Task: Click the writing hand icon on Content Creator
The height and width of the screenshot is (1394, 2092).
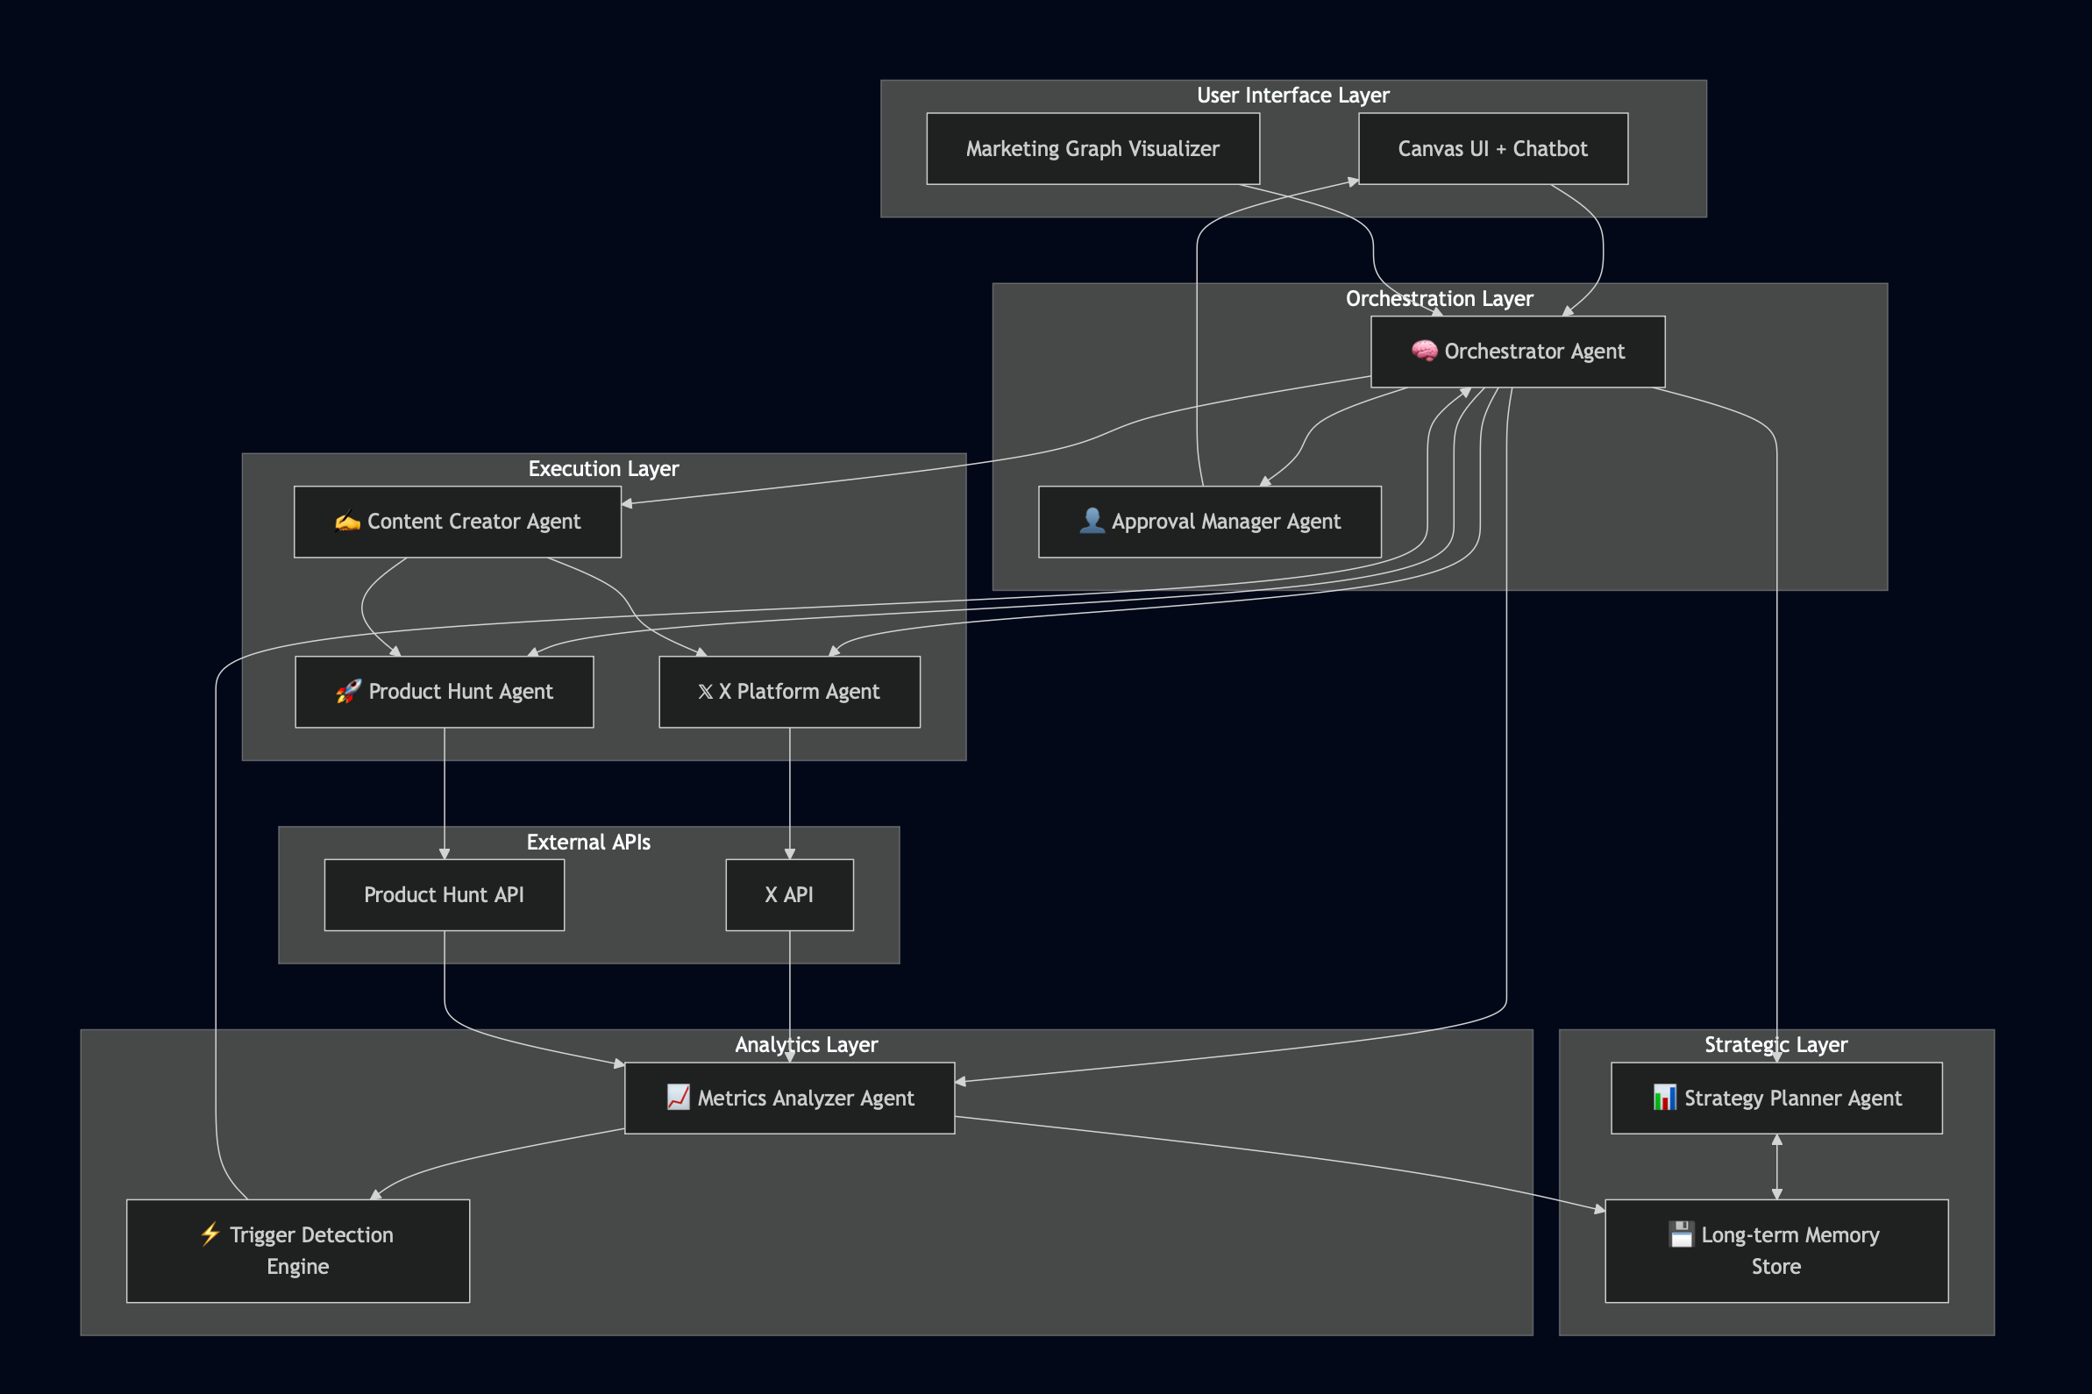Action: point(346,522)
